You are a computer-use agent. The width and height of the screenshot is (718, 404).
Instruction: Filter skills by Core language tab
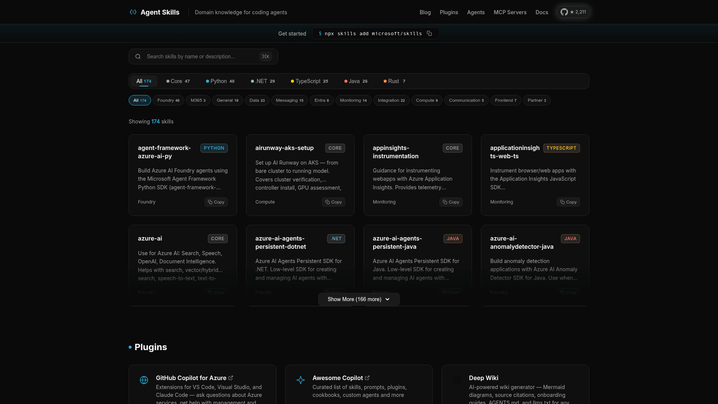pyautogui.click(x=178, y=81)
